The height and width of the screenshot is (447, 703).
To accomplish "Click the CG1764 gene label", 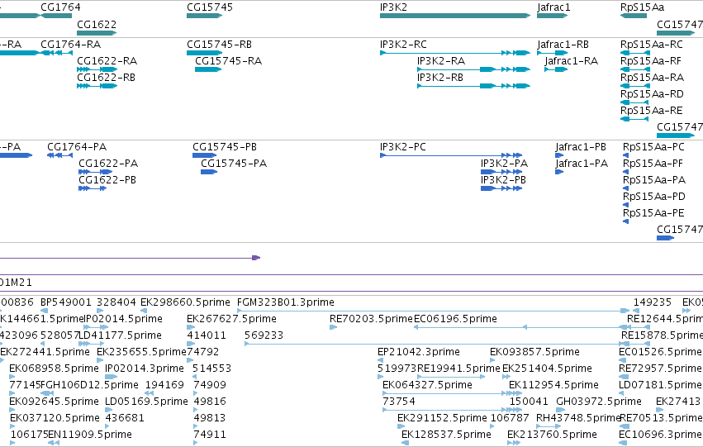I will (60, 7).
